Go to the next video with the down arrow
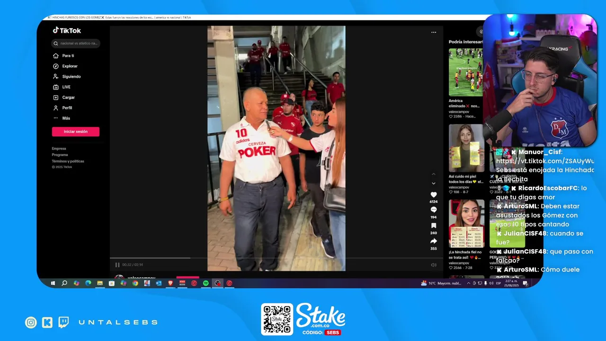 tap(433, 183)
